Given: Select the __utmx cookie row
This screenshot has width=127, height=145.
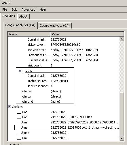Looking at the screenshot, I should (64, 138).
